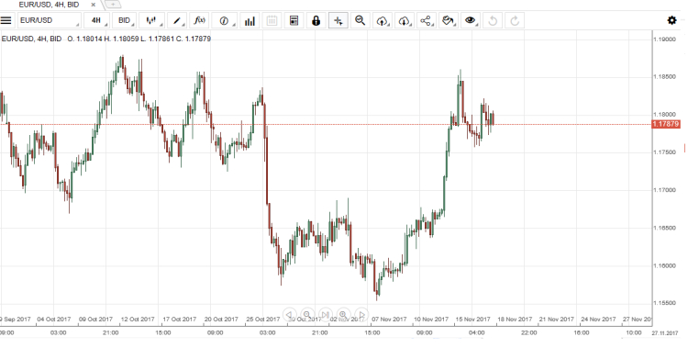
Task: Add a new chart tab
Action: click(x=113, y=5)
